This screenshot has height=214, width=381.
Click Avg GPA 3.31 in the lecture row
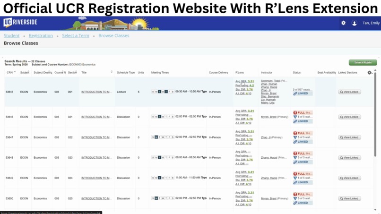[245, 81]
